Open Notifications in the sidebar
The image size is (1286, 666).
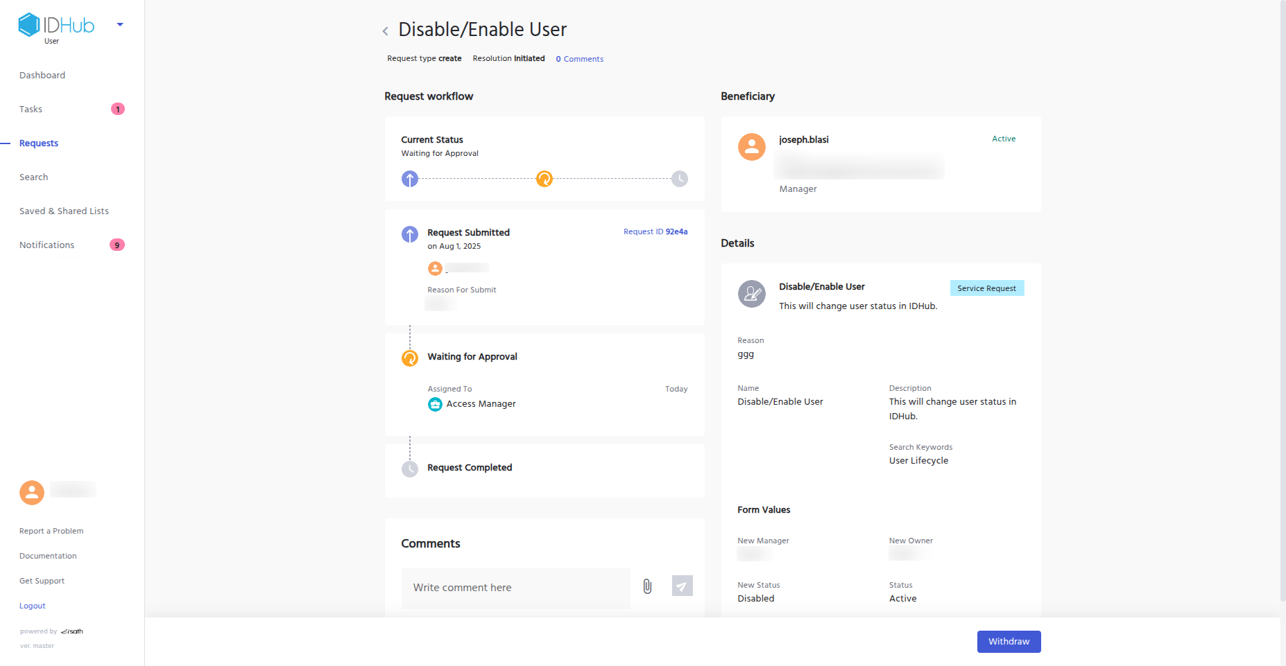pos(47,245)
